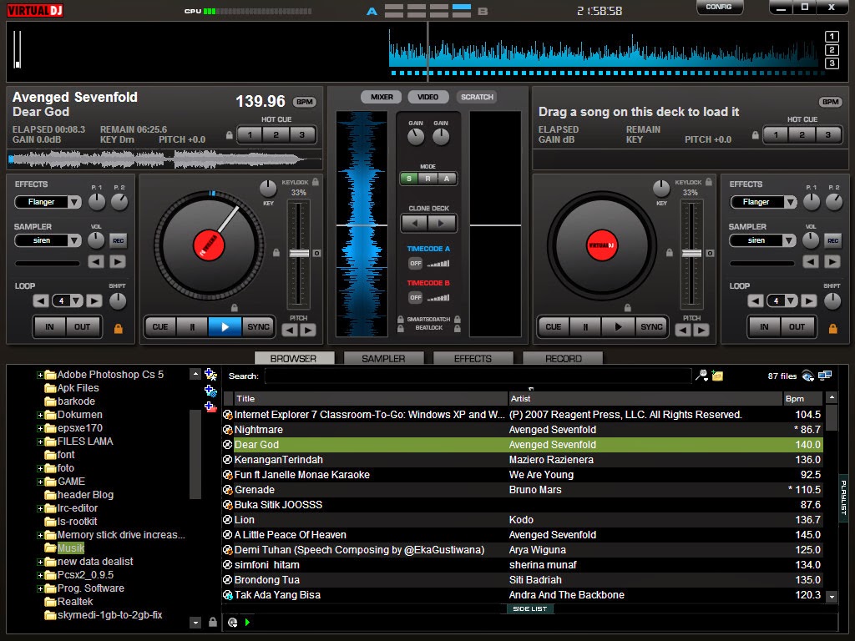Click folder icon next to search box
The height and width of the screenshot is (641, 855).
point(717,376)
